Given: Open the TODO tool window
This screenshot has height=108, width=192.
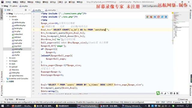Looking at the screenshot, I should 9,99.
